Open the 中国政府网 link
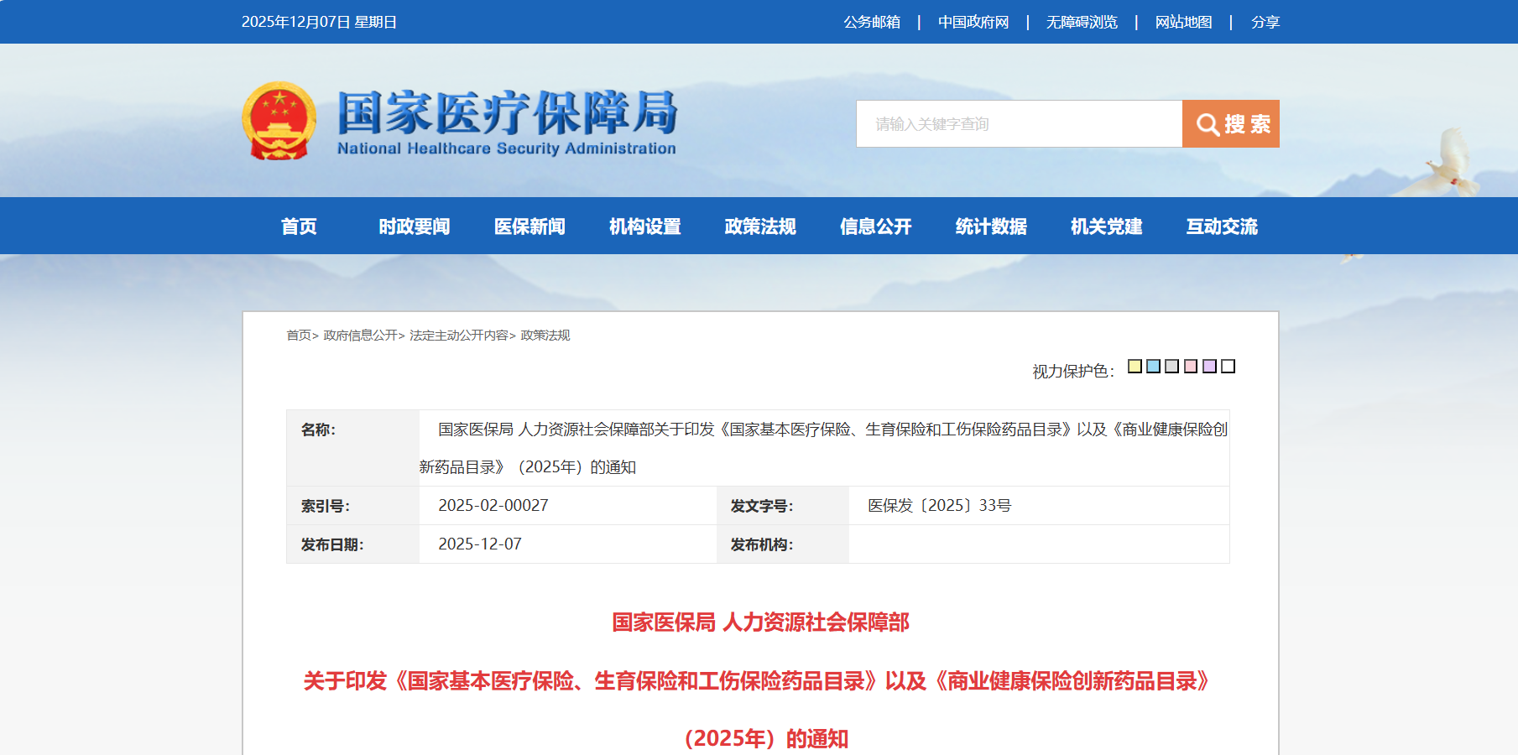This screenshot has height=755, width=1518. click(973, 22)
